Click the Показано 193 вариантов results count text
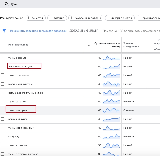 (x=131, y=31)
